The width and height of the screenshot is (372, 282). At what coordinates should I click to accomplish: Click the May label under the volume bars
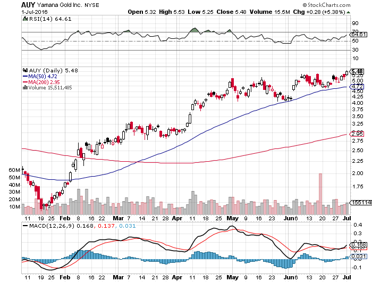pos(233,218)
